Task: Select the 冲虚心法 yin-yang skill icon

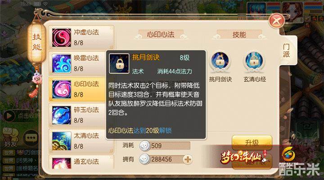Action: click(61, 38)
